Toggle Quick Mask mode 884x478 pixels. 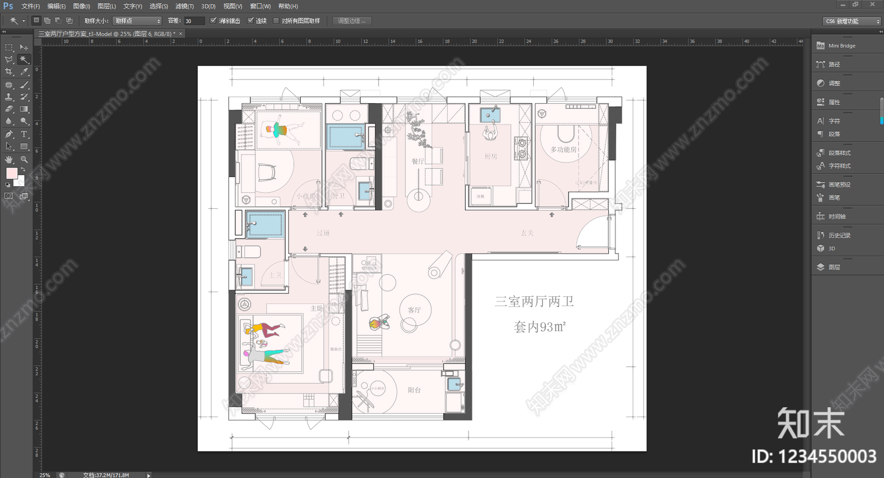coord(9,196)
